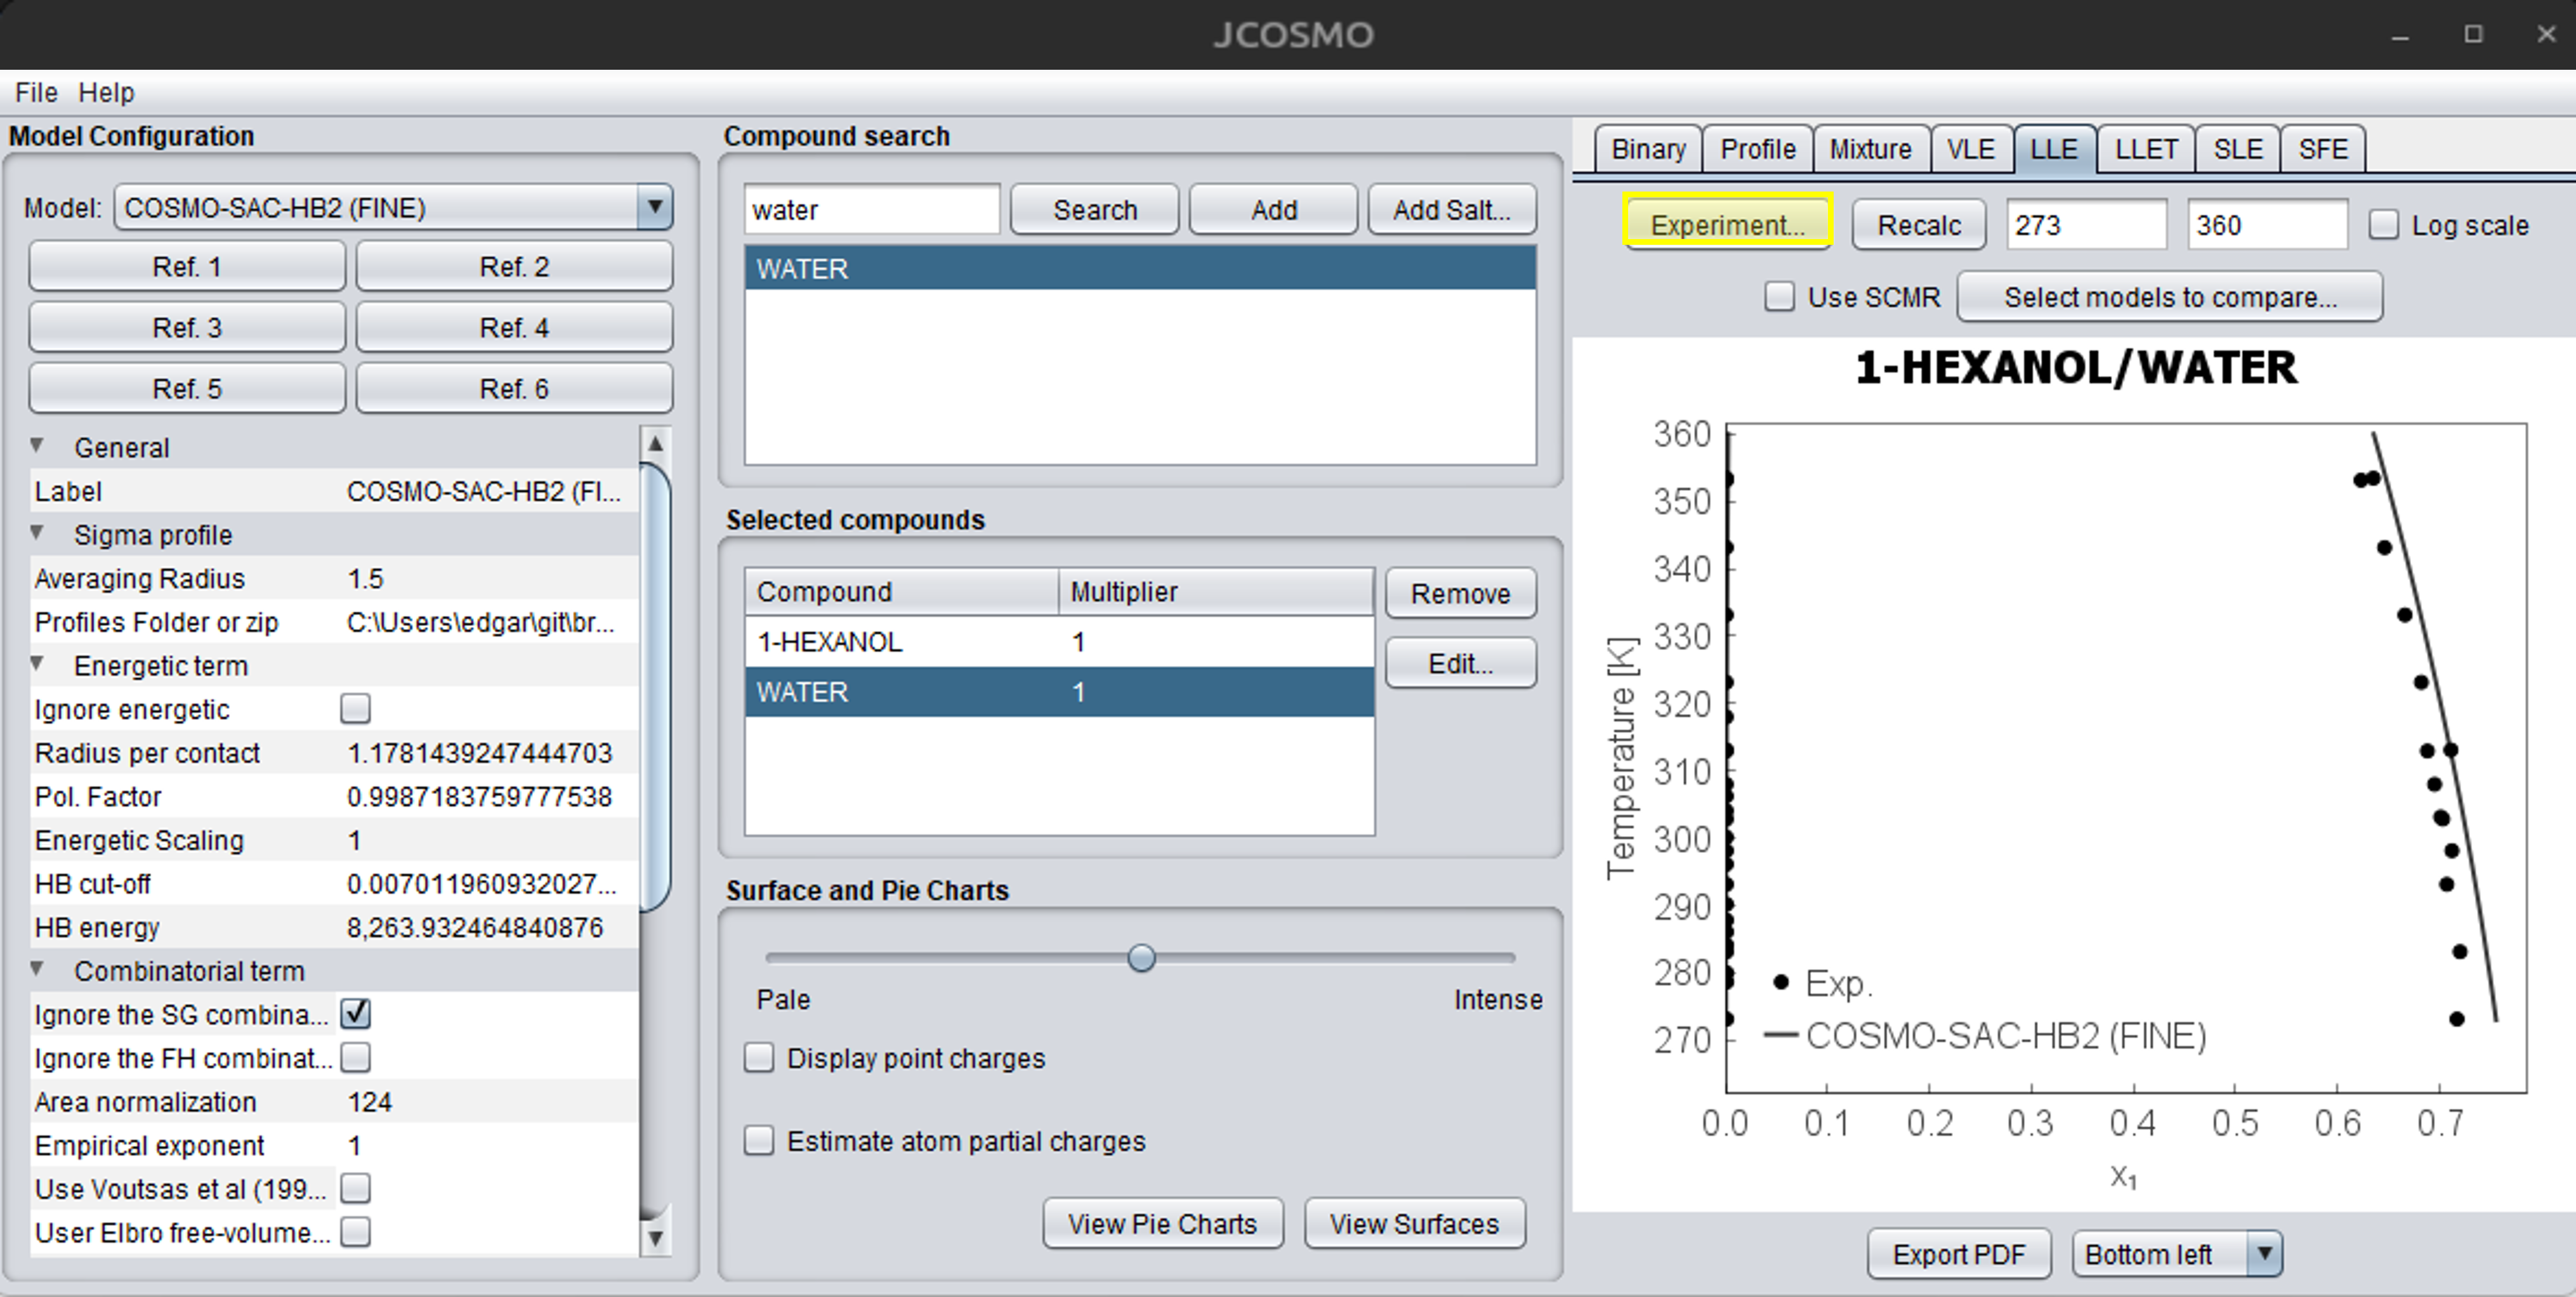Viewport: 2576px width, 1297px height.
Task: Collapse the Energetic term section
Action: (x=37, y=663)
